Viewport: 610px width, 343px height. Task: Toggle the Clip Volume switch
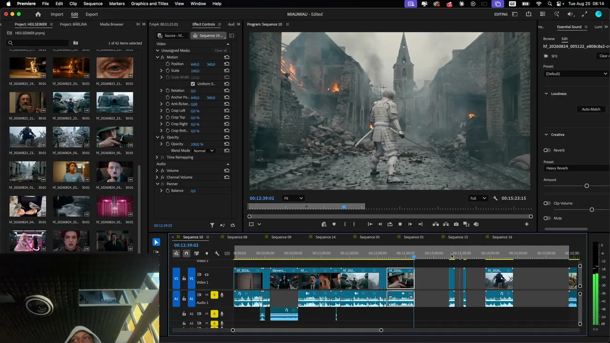tap(547, 203)
